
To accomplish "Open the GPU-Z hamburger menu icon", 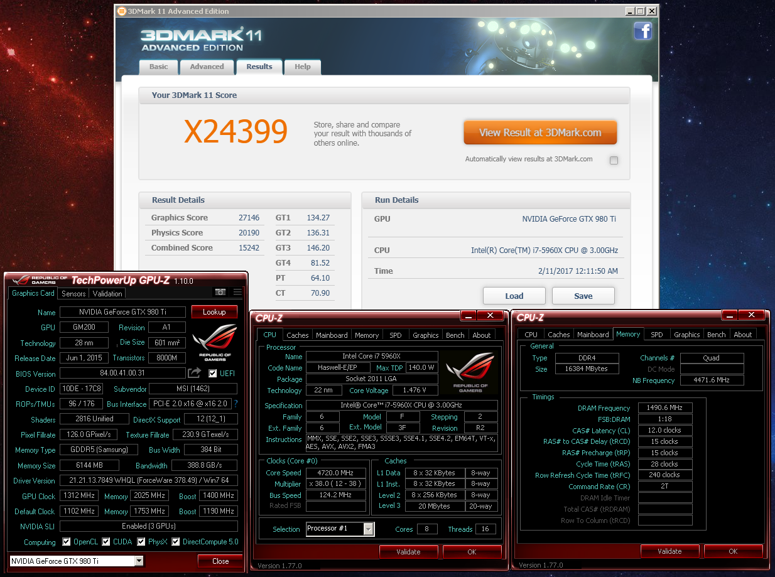I will pyautogui.click(x=237, y=292).
